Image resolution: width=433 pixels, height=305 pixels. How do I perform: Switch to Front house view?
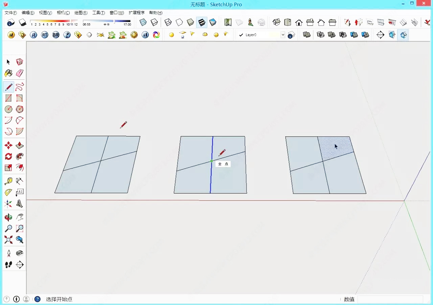pyautogui.click(x=299, y=22)
